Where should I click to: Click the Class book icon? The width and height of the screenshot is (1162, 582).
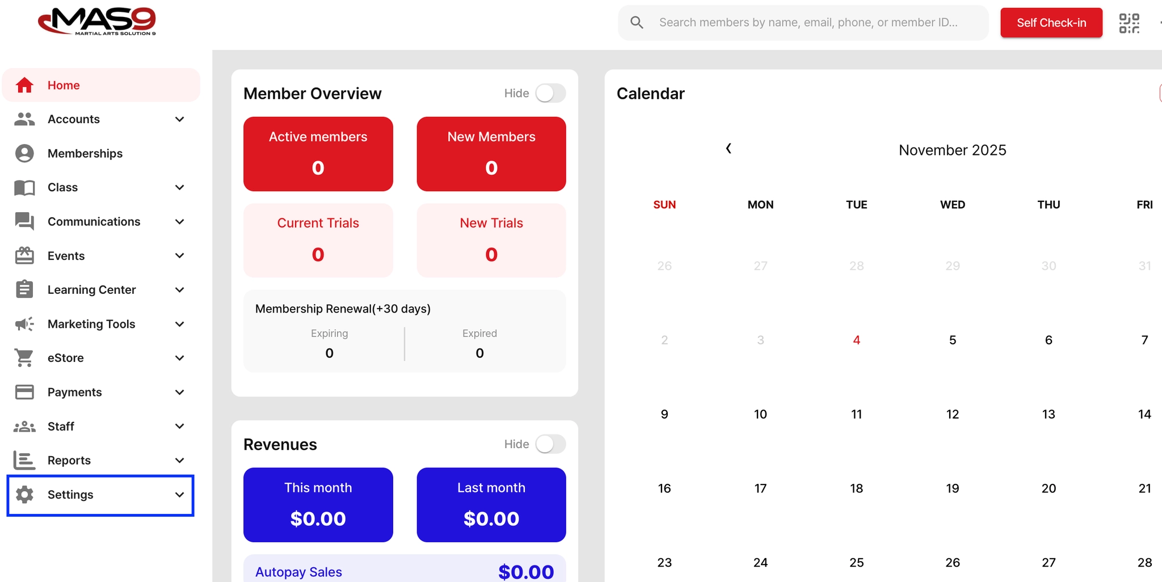pyautogui.click(x=24, y=187)
